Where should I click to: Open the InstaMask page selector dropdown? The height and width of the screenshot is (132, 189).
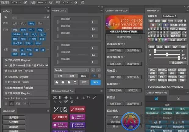(170, 16)
